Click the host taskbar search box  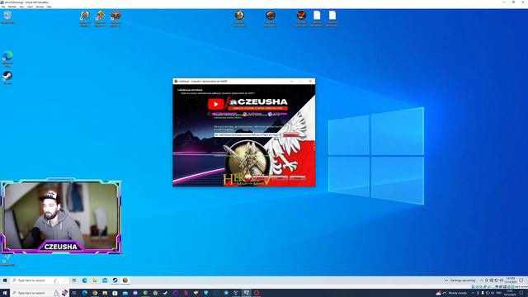[x=40, y=293]
